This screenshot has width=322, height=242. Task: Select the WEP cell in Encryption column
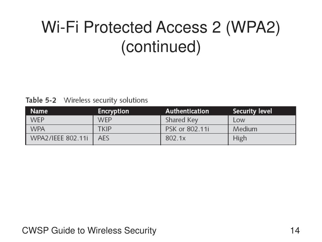[127, 120]
